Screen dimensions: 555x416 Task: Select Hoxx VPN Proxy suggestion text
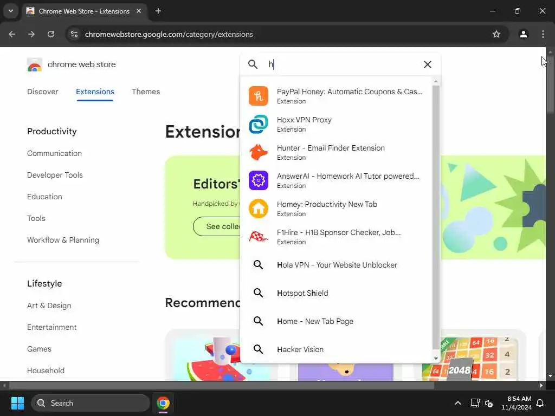(304, 120)
